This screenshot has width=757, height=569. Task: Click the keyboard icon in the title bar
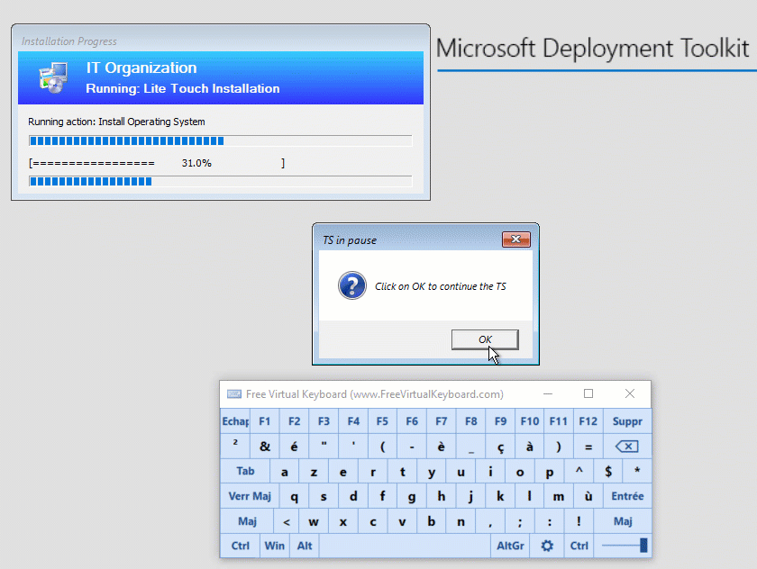pyautogui.click(x=233, y=393)
